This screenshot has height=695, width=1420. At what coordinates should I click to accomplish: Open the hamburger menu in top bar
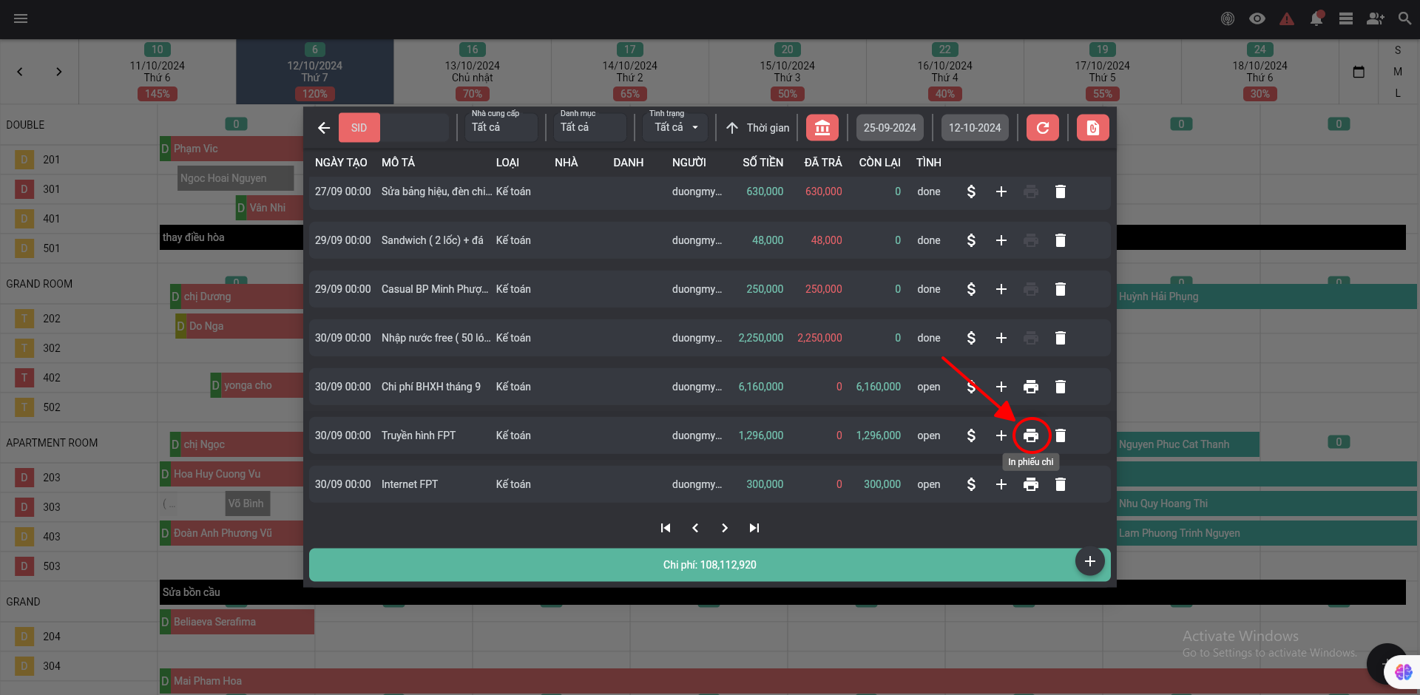coord(21,18)
